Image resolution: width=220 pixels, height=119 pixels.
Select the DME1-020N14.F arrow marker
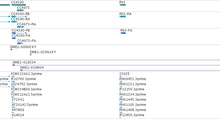pyautogui.click(x=31, y=55)
